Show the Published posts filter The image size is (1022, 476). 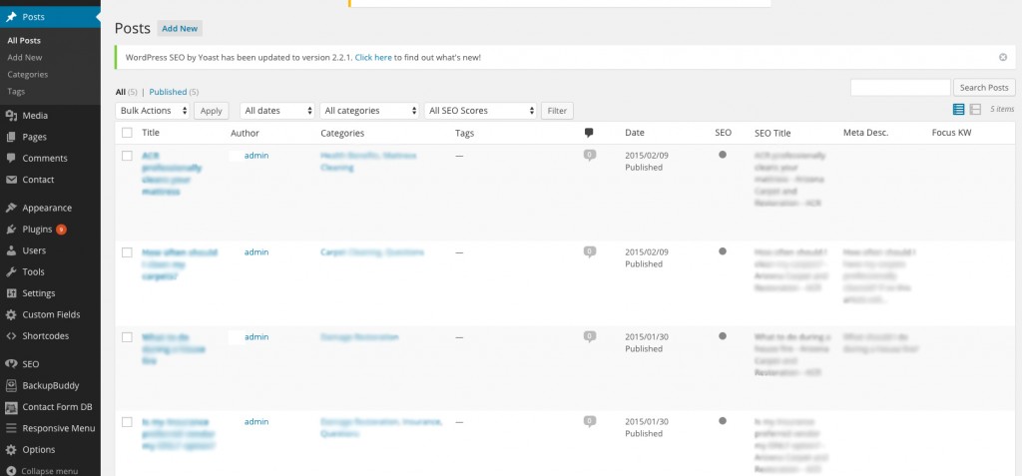coord(168,92)
